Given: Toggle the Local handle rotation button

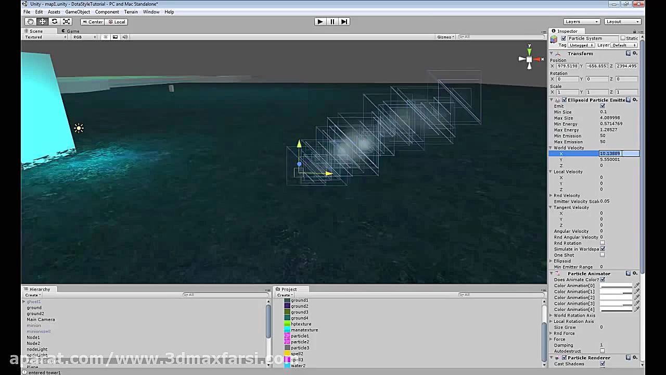Looking at the screenshot, I should click(116, 22).
